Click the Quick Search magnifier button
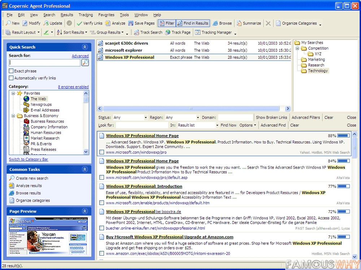Image resolution: width=361 pixels, height=270 pixels. [85, 62]
